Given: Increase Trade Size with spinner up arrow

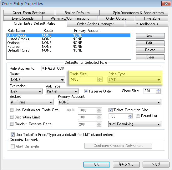Looking at the screenshot, I should (99, 78).
